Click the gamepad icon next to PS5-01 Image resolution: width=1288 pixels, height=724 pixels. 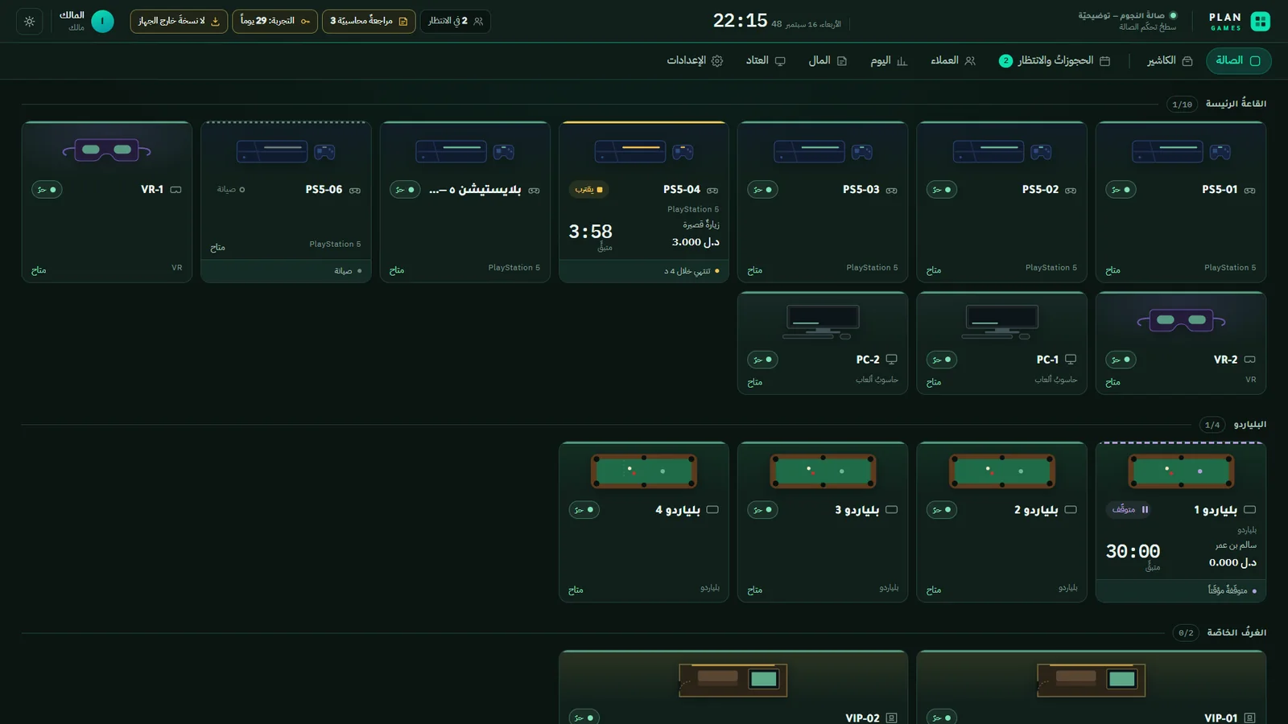(1249, 191)
